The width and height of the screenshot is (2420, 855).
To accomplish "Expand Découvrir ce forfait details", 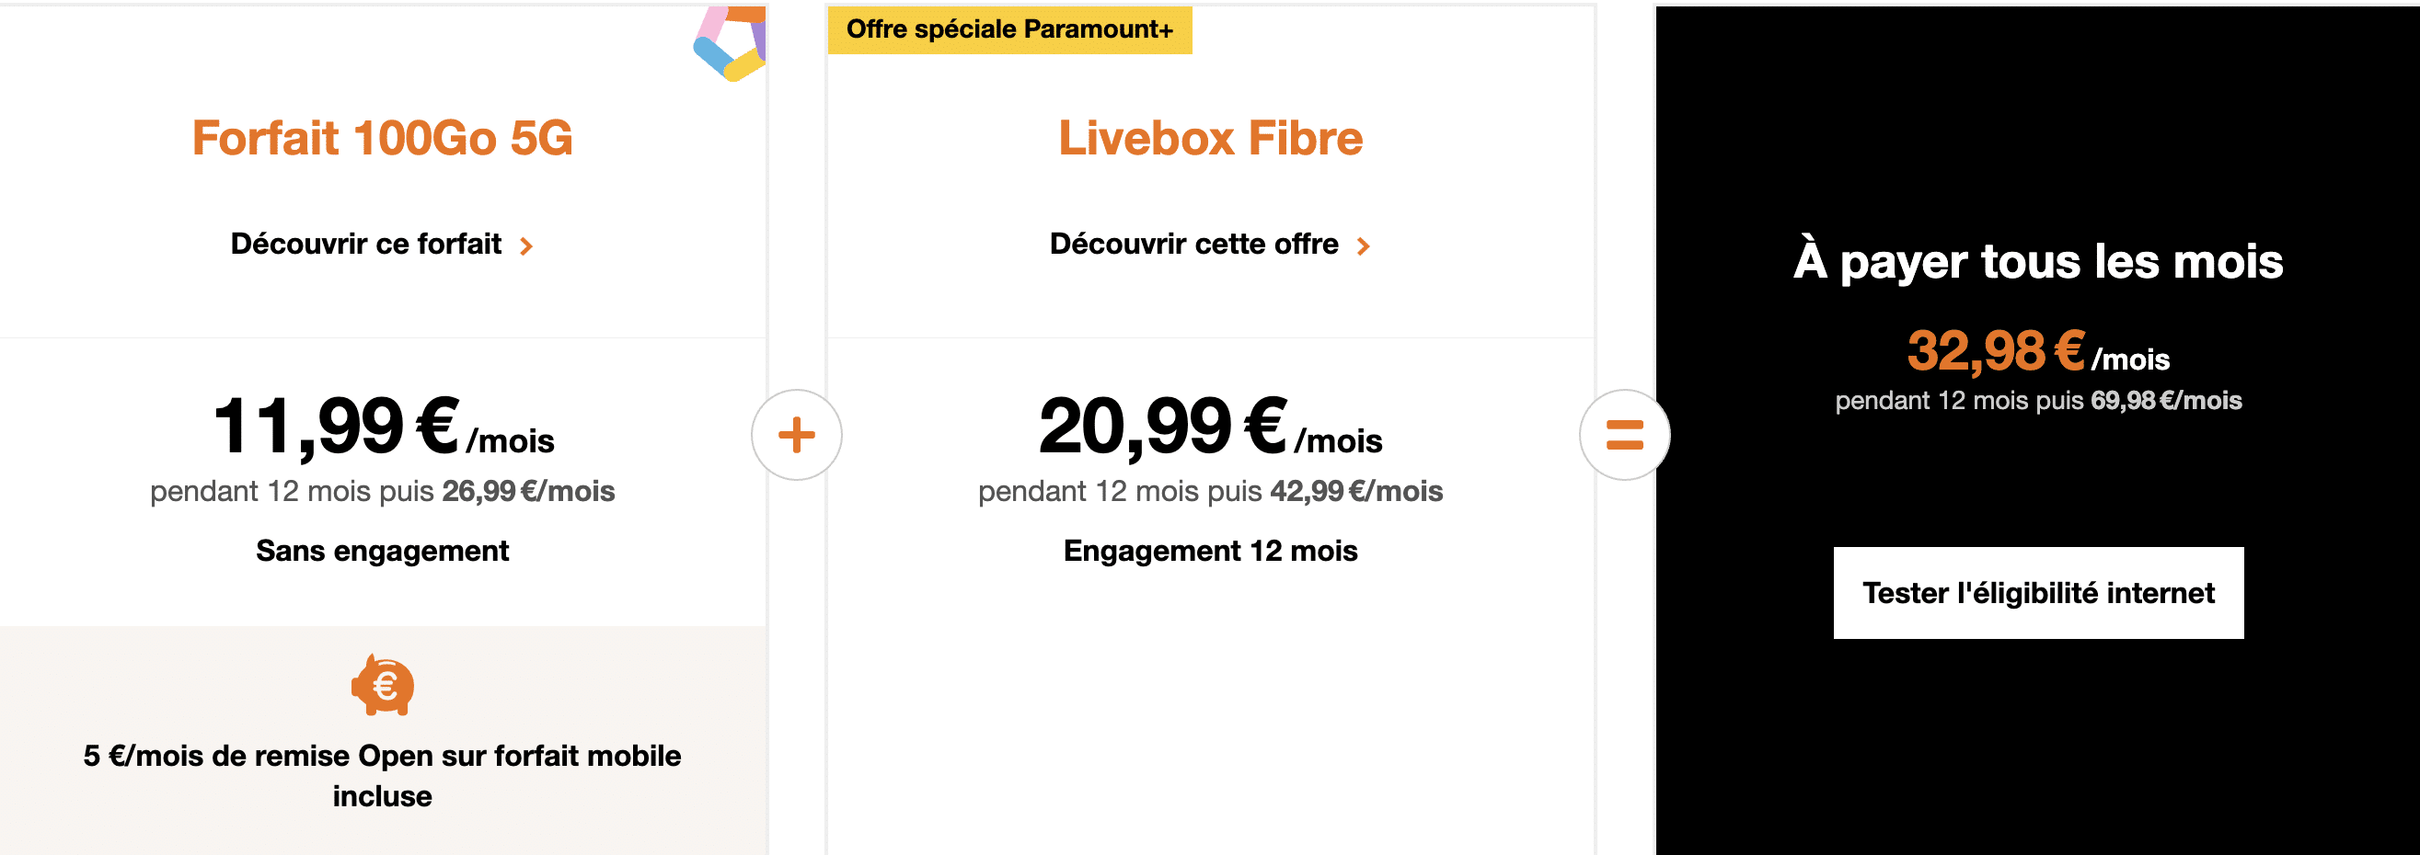I will tap(366, 244).
